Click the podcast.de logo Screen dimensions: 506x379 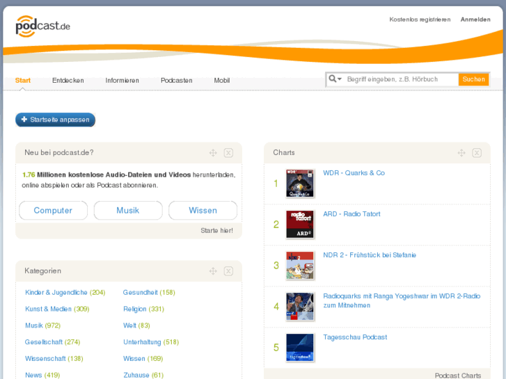(43, 26)
